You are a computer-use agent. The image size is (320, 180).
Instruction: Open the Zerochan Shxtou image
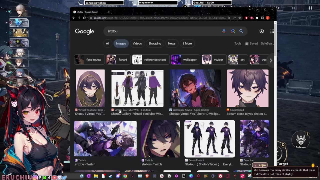(254, 139)
